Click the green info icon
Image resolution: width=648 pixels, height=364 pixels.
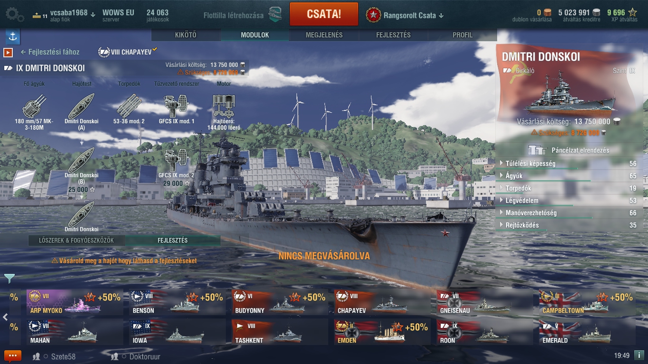(x=639, y=355)
